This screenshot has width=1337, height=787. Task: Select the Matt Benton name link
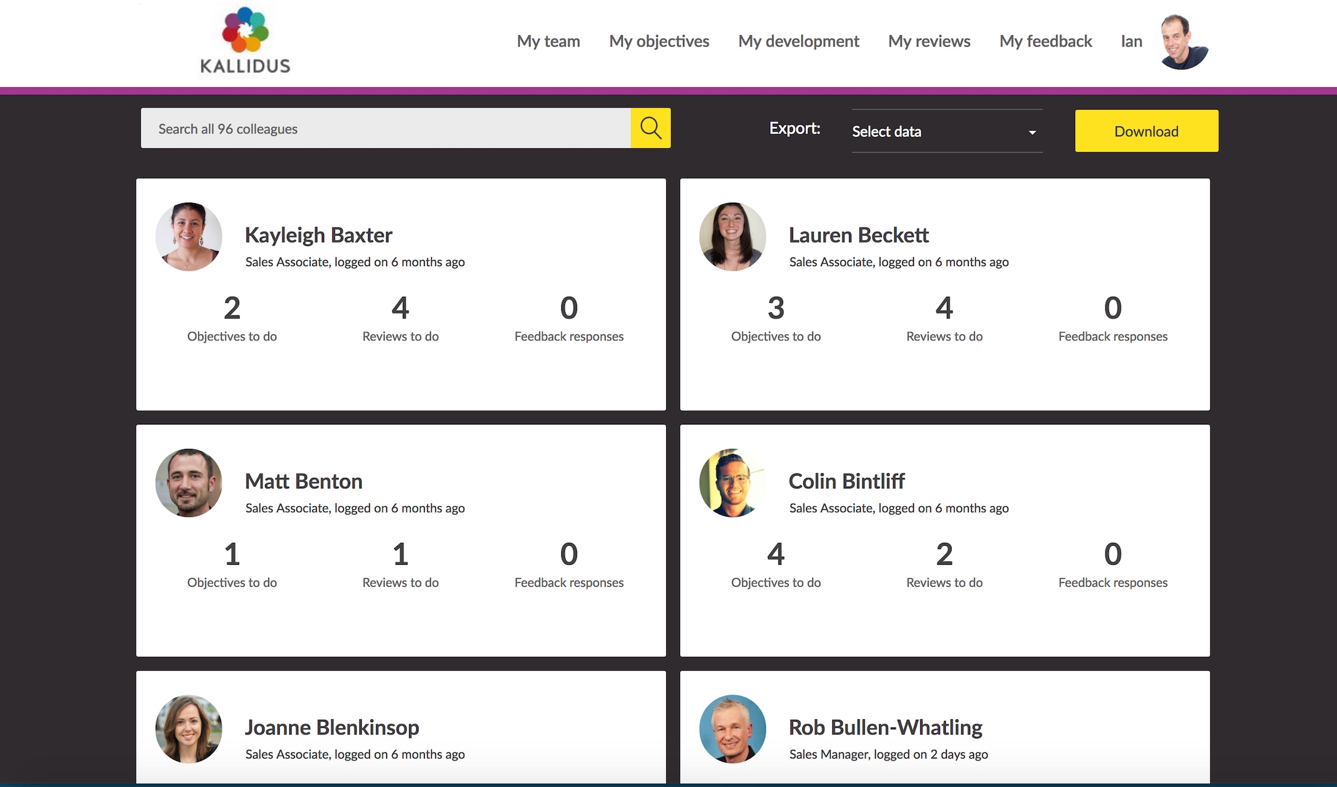click(304, 481)
